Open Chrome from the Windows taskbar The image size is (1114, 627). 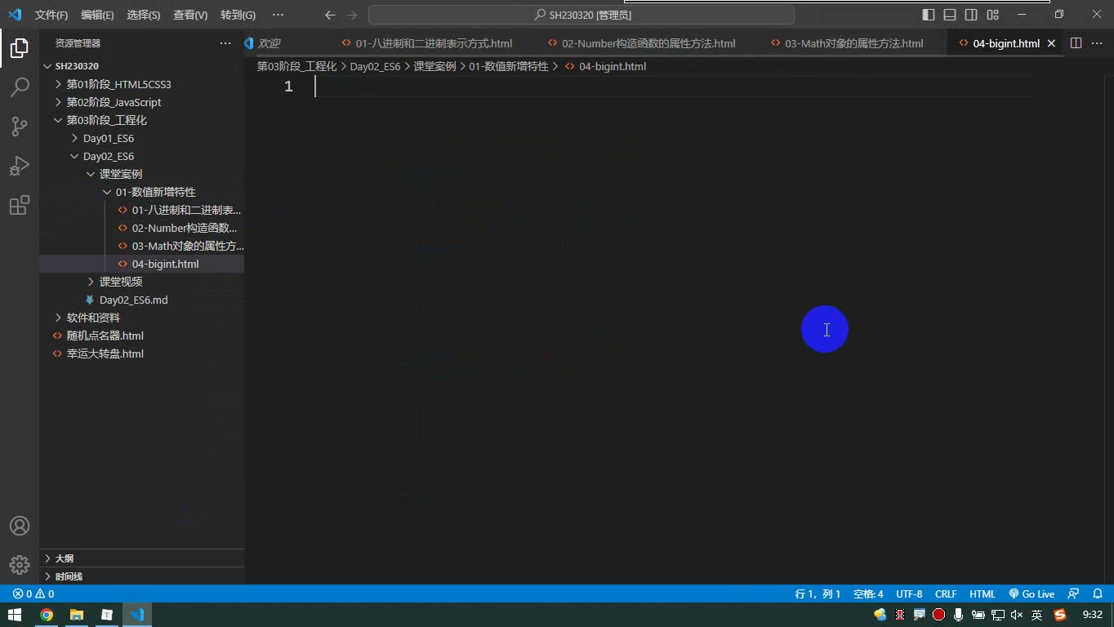pyautogui.click(x=47, y=615)
